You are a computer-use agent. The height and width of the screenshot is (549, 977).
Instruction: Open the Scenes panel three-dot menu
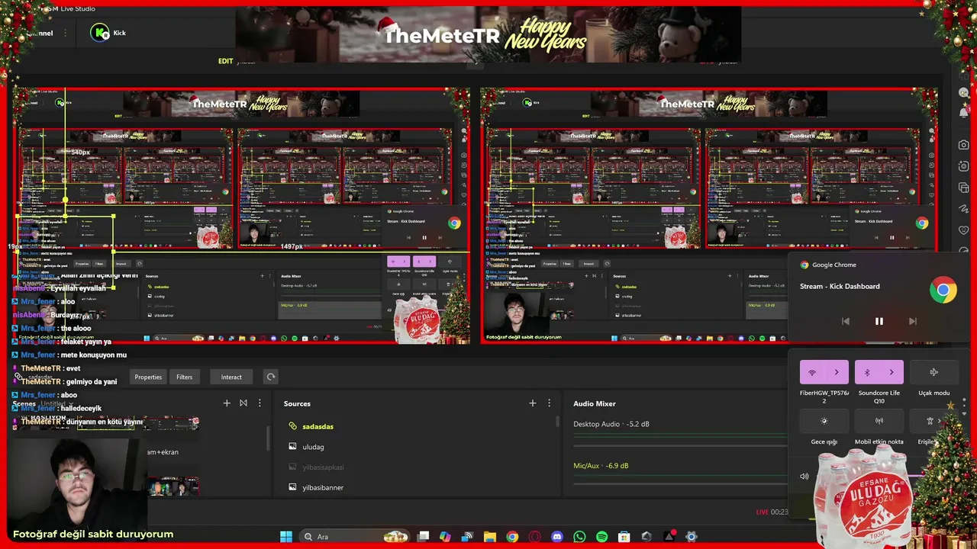(x=260, y=403)
